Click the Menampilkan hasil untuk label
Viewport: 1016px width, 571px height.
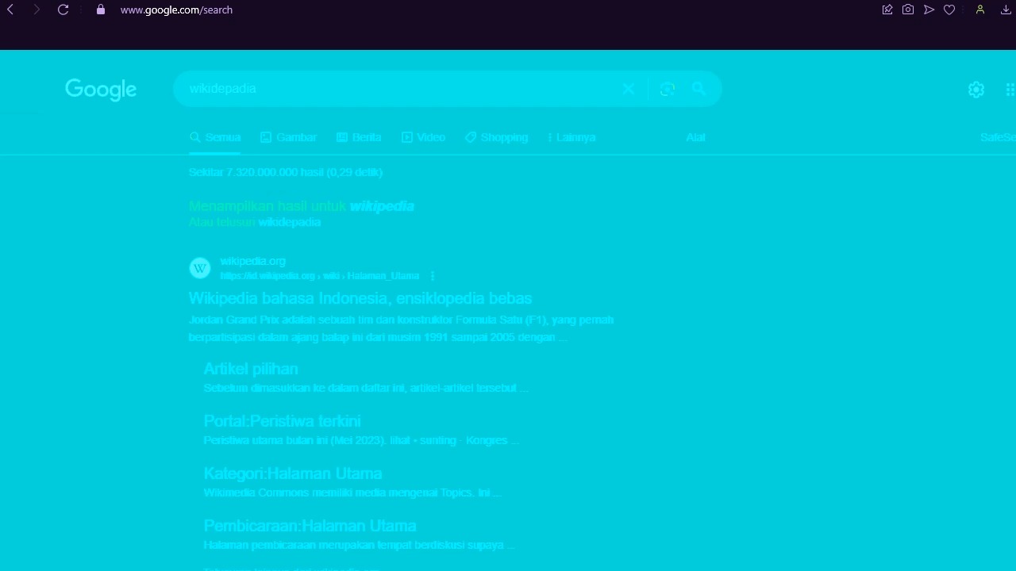pyautogui.click(x=267, y=206)
